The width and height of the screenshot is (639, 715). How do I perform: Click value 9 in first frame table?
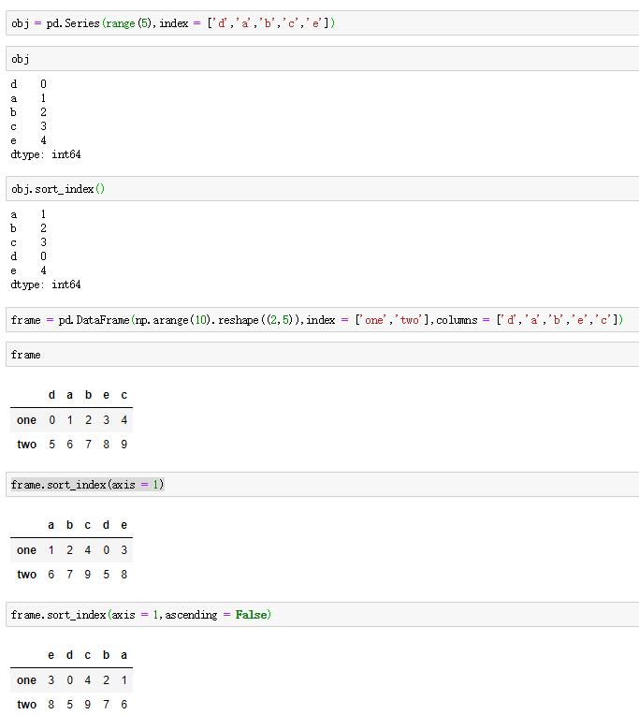124,445
